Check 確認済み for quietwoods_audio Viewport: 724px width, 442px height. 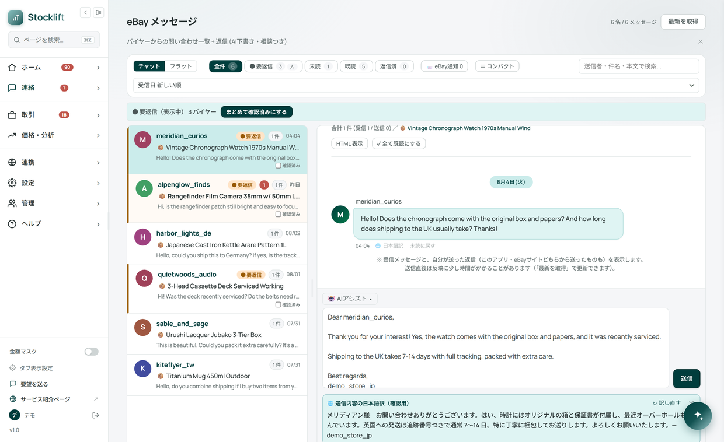(278, 304)
